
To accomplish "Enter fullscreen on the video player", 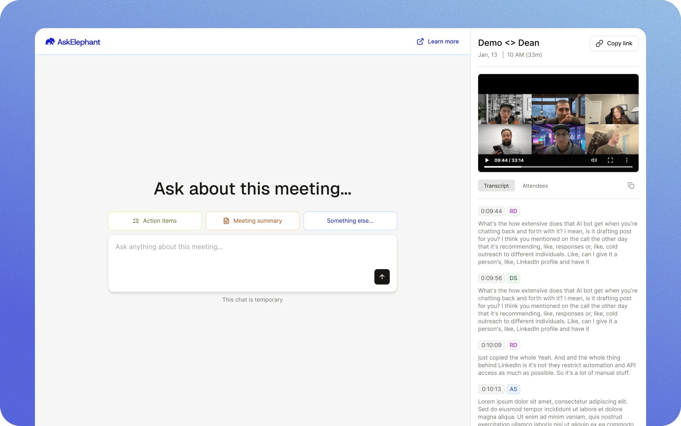I will (611, 160).
